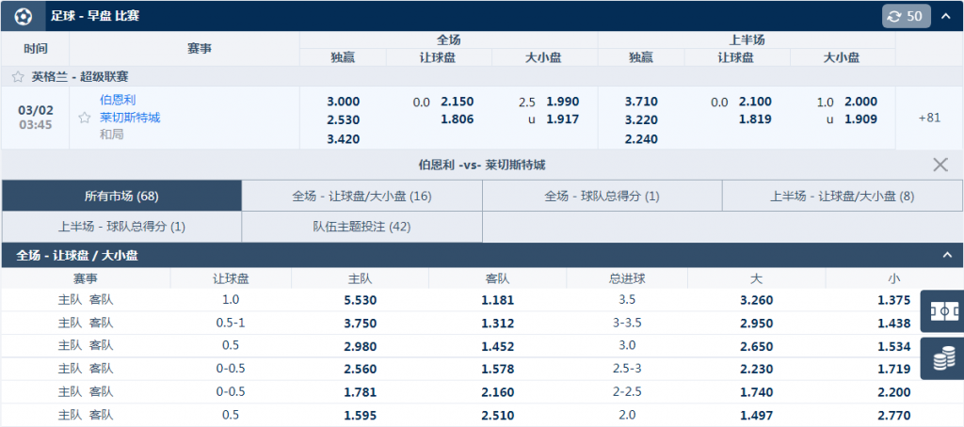The image size is (964, 427).
Task: Open the coin stack betting slip icon
Action: 941,359
